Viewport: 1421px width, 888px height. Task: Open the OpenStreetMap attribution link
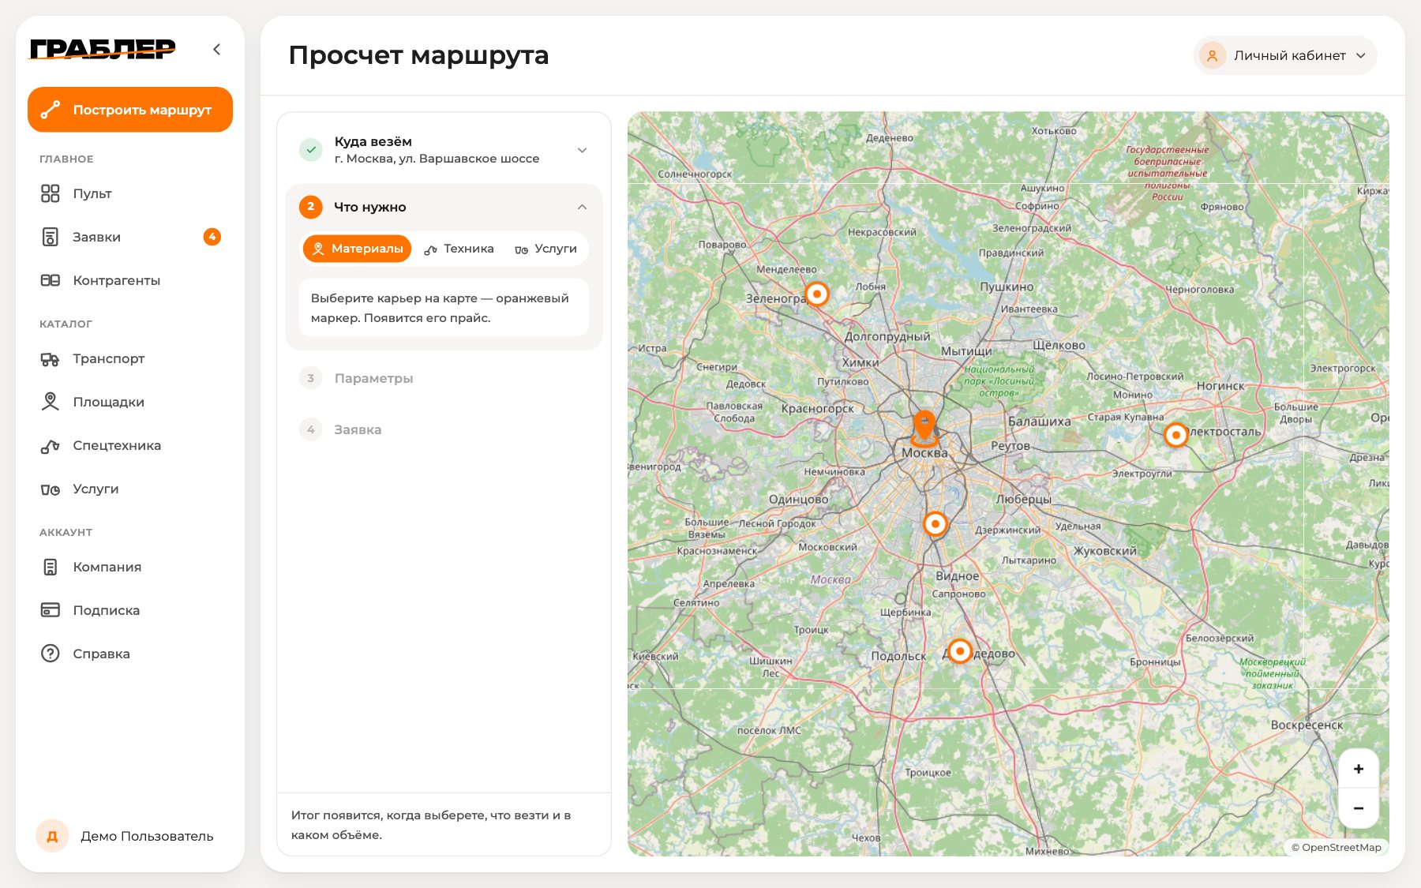tap(1337, 847)
